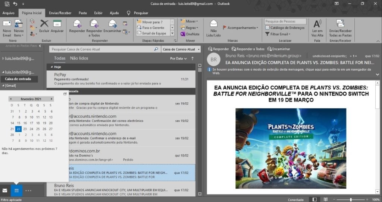Viewport: 382px width, 202px height.
Task: Show Não lidos messages filter
Action: tap(79, 58)
